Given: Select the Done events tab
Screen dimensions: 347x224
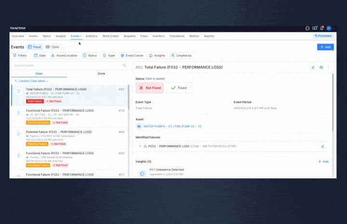Looking at the screenshot, I should coord(101,74).
